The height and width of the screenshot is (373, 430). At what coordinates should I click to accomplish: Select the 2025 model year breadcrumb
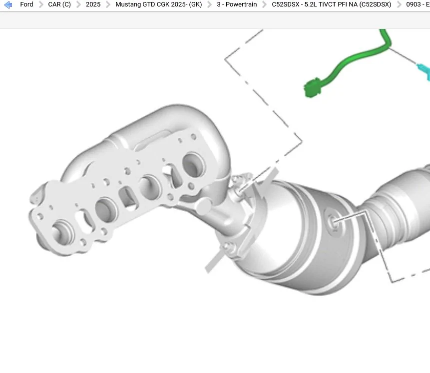point(93,4)
